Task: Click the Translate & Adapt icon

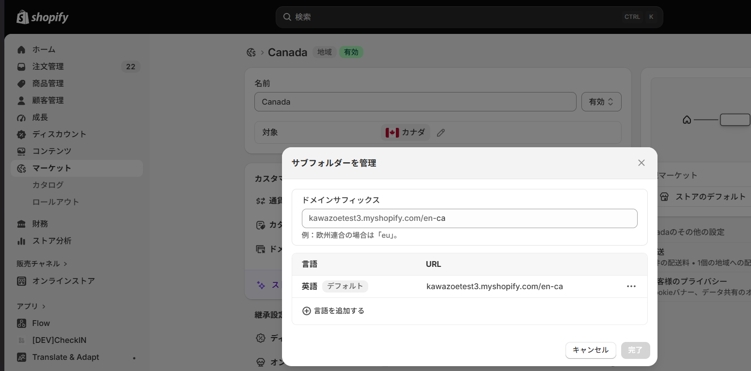Action: pos(21,357)
